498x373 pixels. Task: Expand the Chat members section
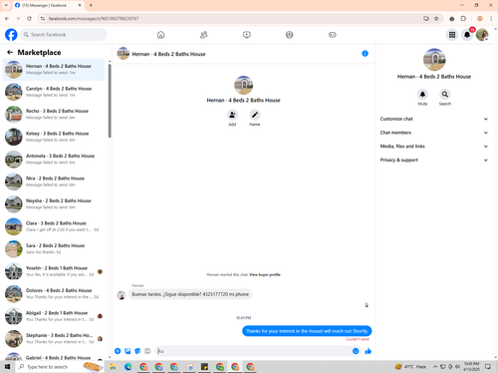coord(434,133)
